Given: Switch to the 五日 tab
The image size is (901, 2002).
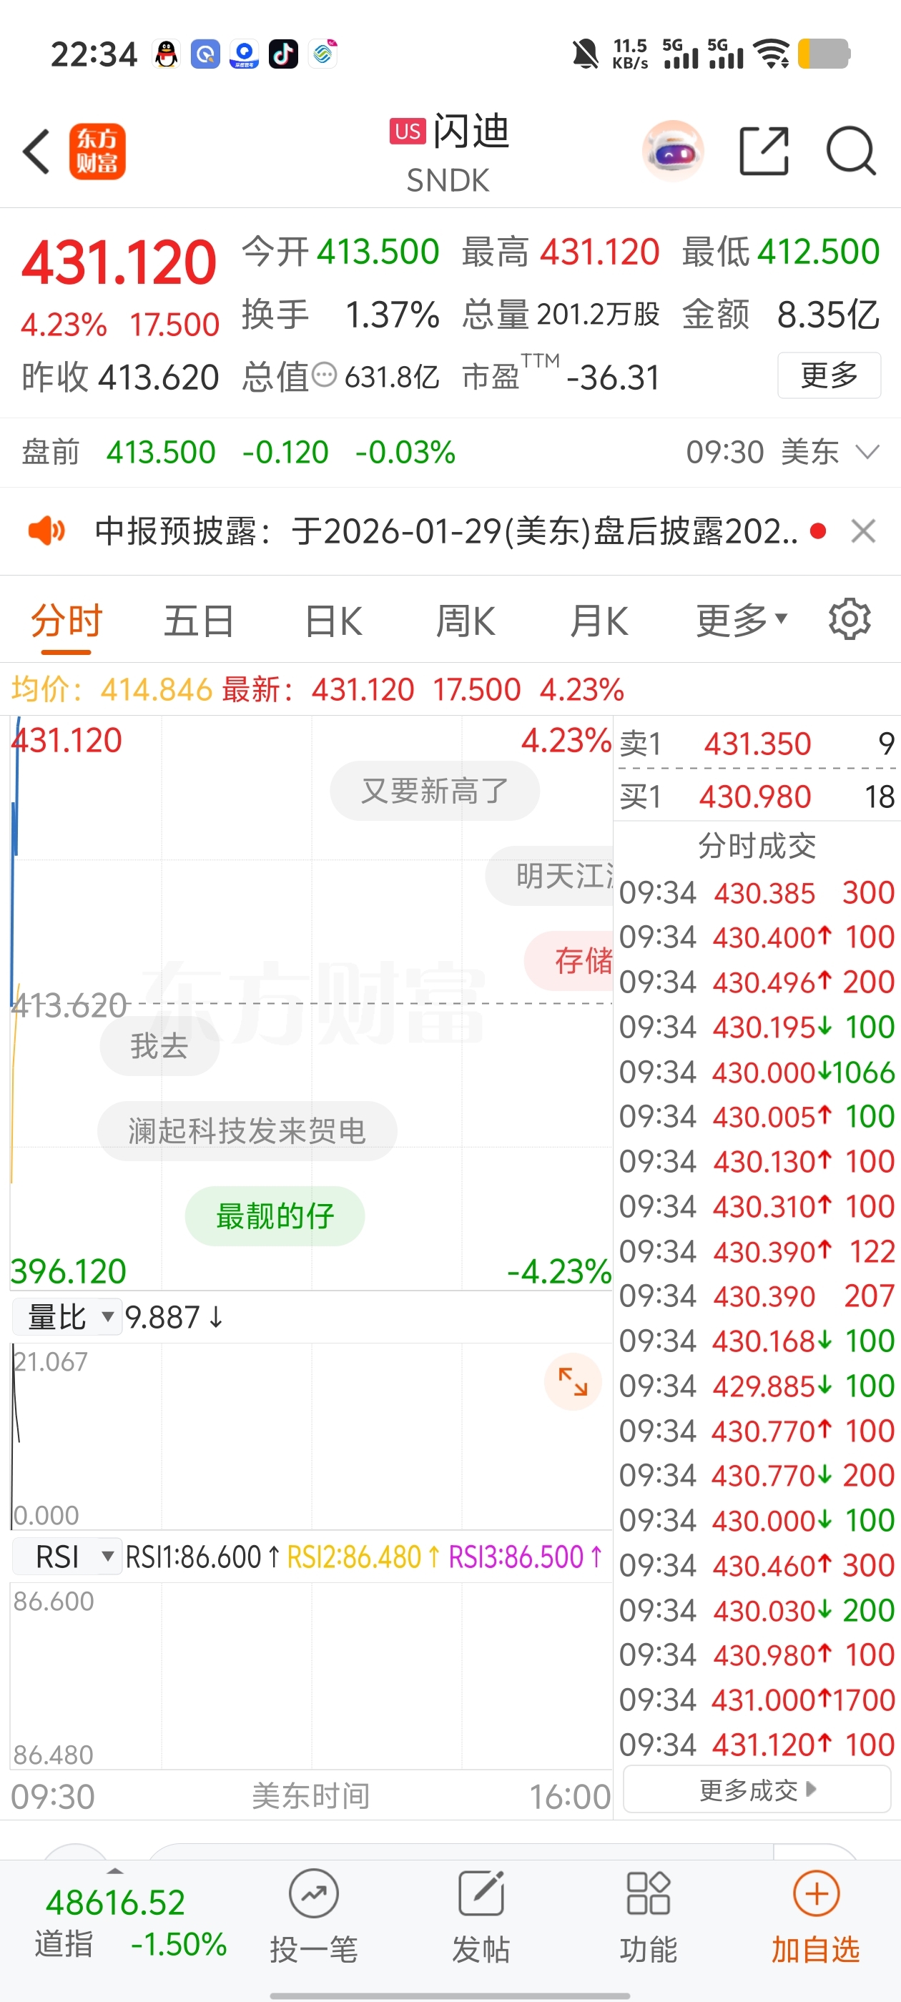Looking at the screenshot, I should [199, 622].
